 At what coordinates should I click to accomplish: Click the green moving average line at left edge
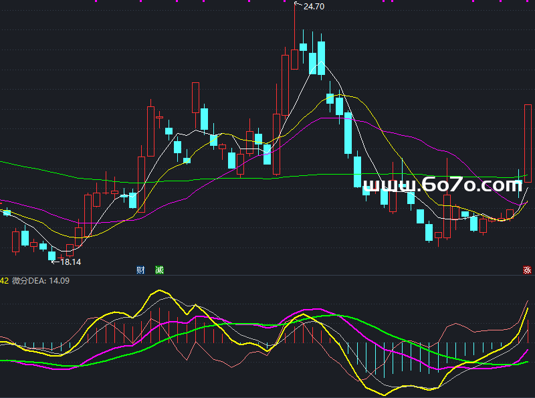point(5,163)
